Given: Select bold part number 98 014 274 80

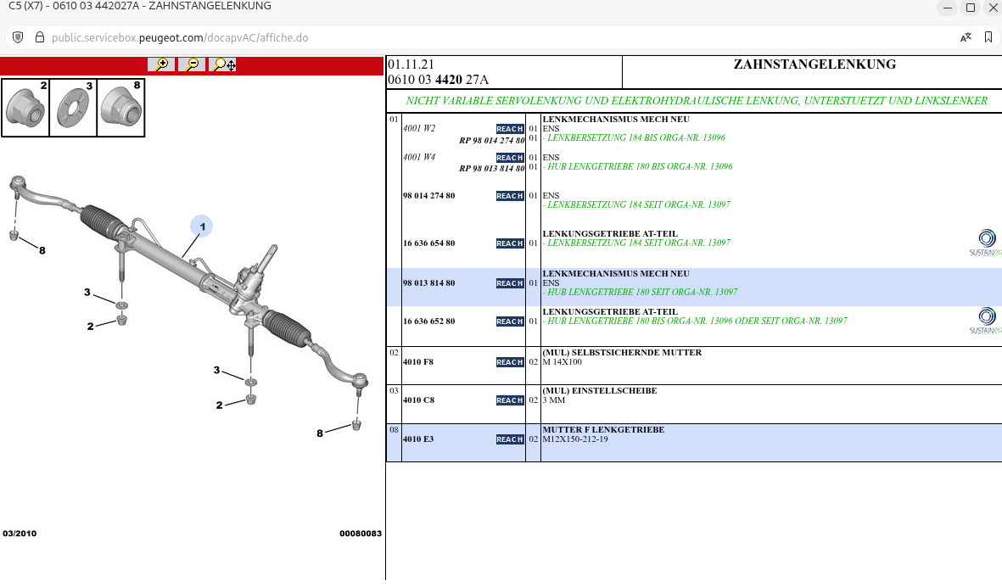Looking at the screenshot, I should tap(428, 196).
